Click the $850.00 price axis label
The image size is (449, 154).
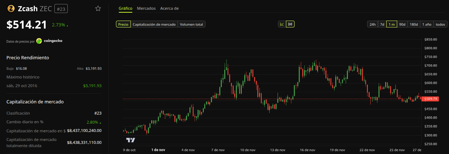click(431, 39)
